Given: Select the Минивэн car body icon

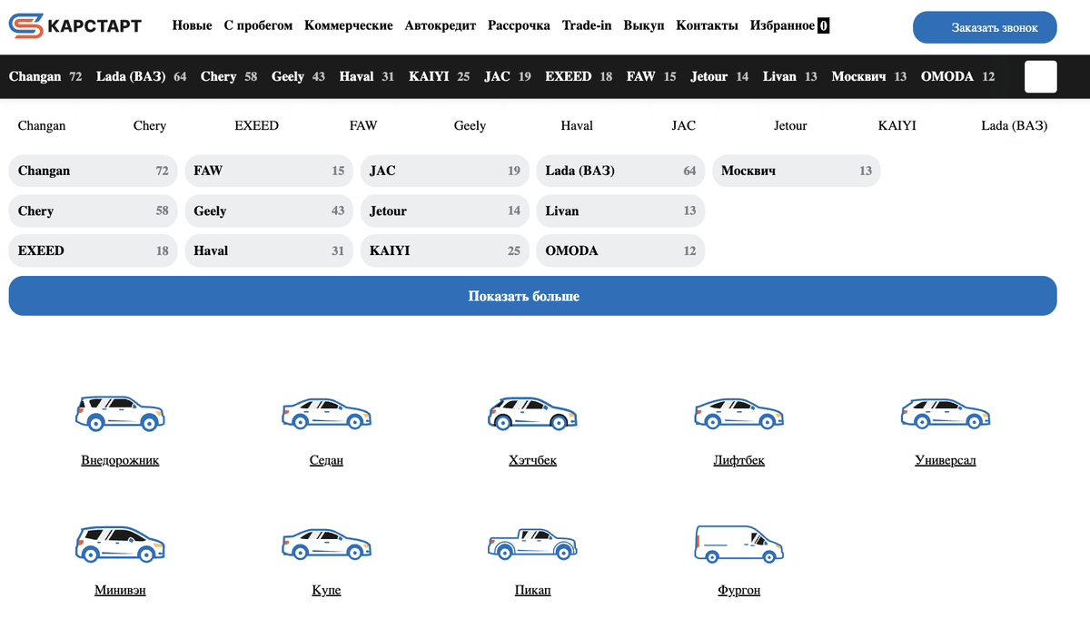Looking at the screenshot, I should [120, 543].
